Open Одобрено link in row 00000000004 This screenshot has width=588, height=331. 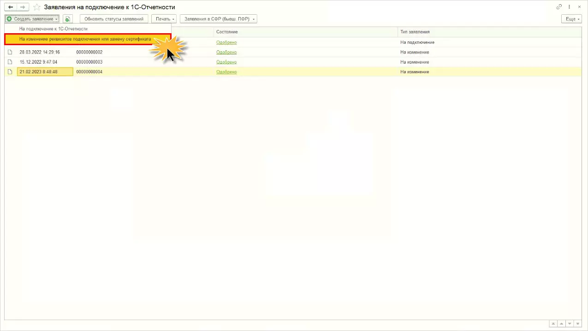click(x=226, y=72)
